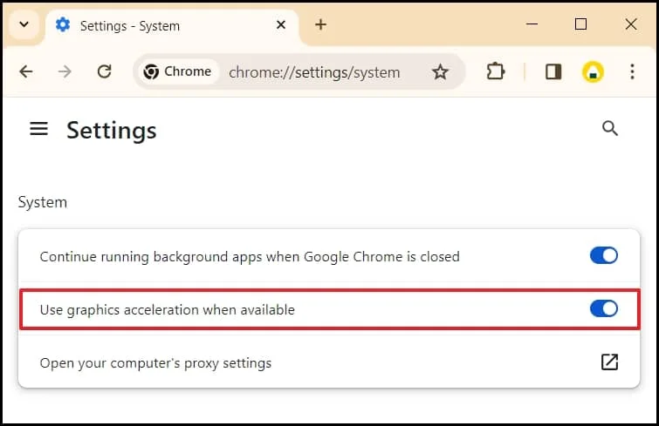This screenshot has height=426, width=659.
Task: Click Open your computer's proxy settings
Action: [x=155, y=362]
